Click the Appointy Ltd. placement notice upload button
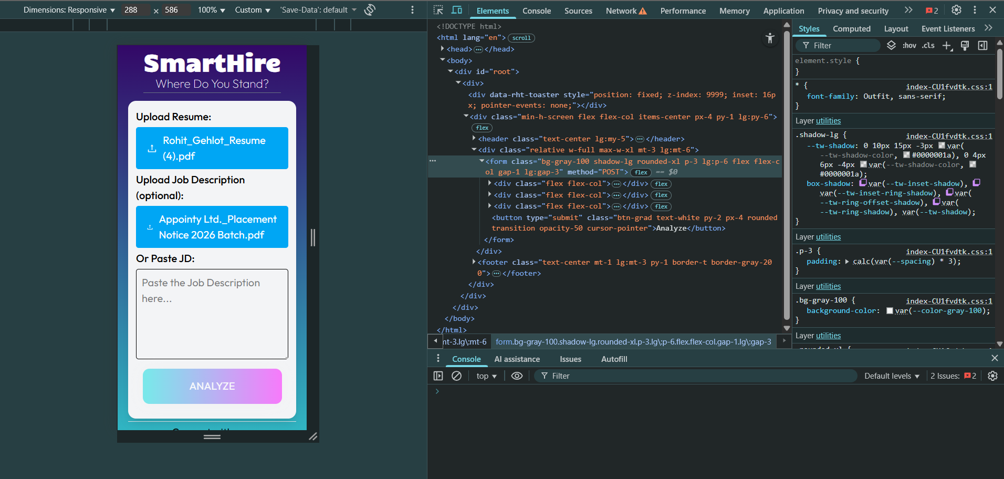This screenshot has width=1004, height=479. (212, 227)
